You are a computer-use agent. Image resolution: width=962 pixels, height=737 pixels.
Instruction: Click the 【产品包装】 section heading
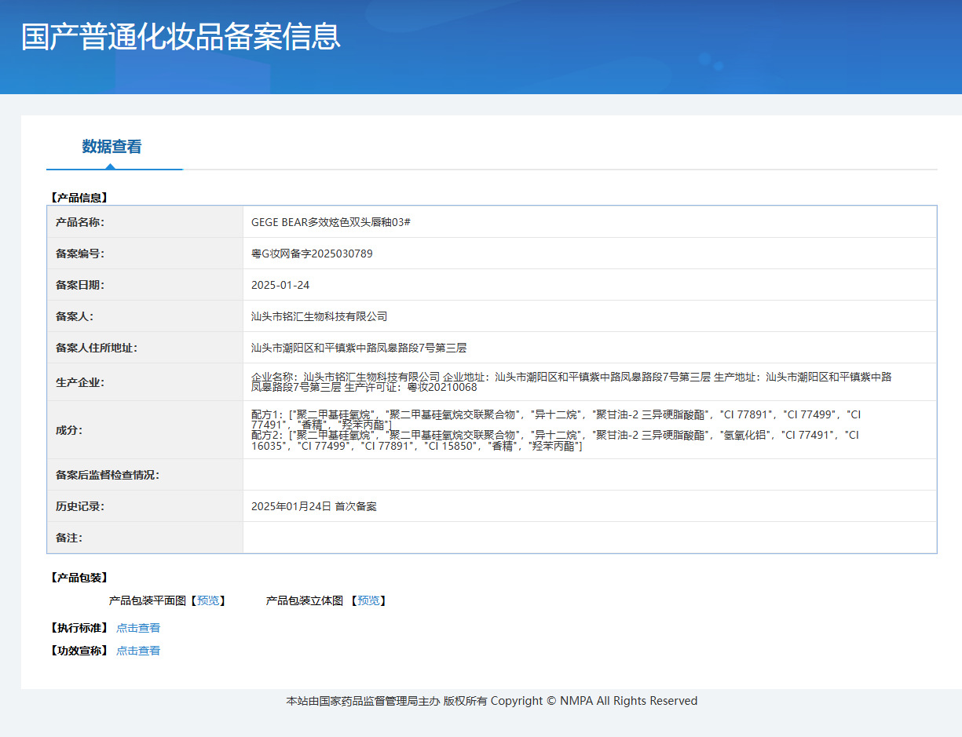[x=79, y=578]
